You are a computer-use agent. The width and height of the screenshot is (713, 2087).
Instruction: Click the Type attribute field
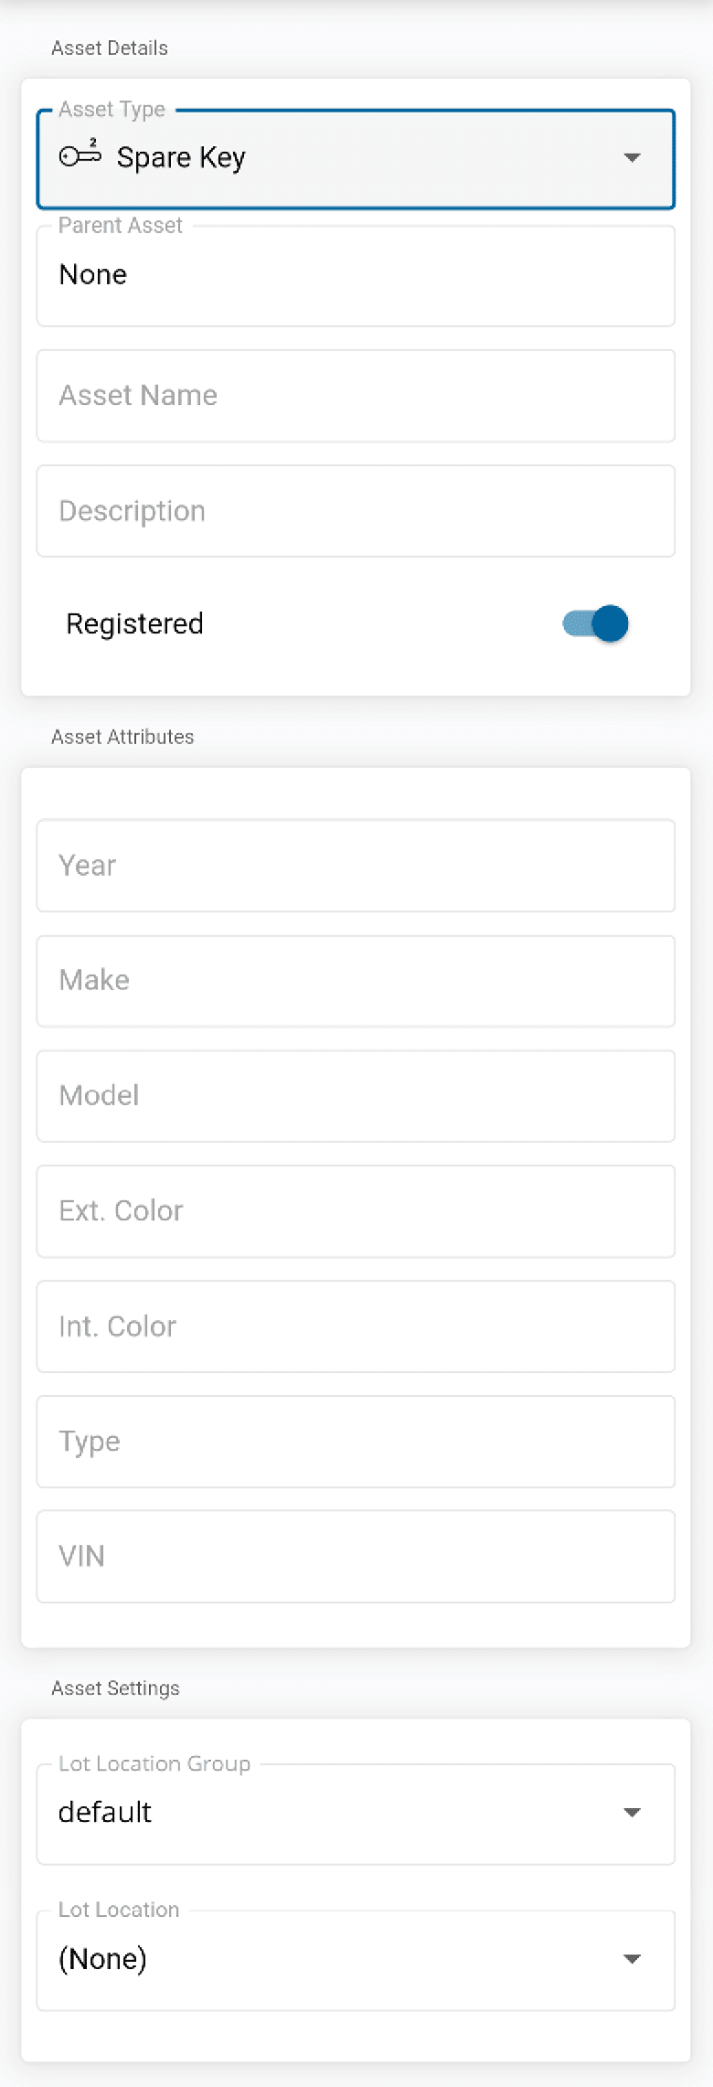(356, 1442)
